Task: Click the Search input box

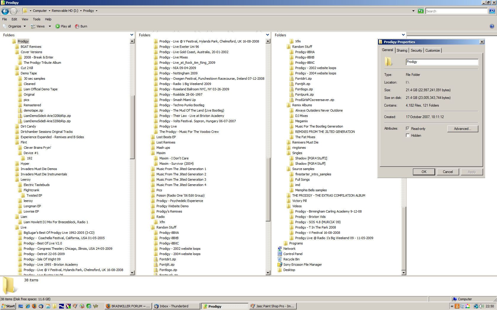Action: point(456,11)
